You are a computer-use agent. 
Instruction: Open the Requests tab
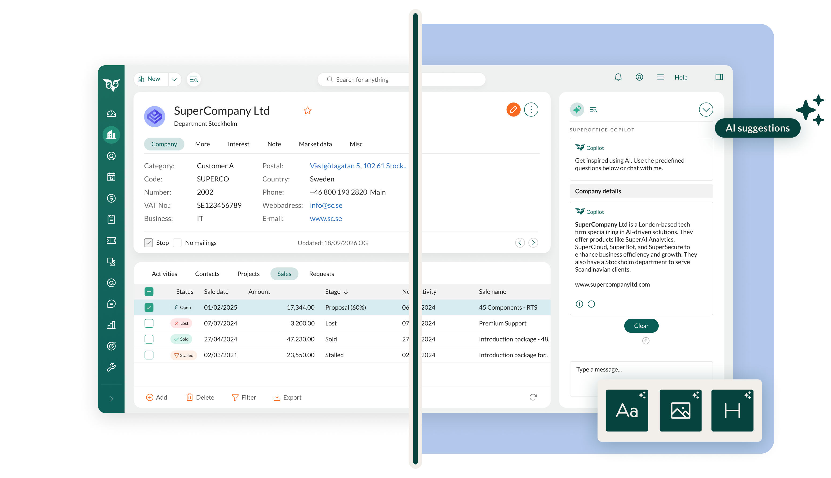coord(321,274)
